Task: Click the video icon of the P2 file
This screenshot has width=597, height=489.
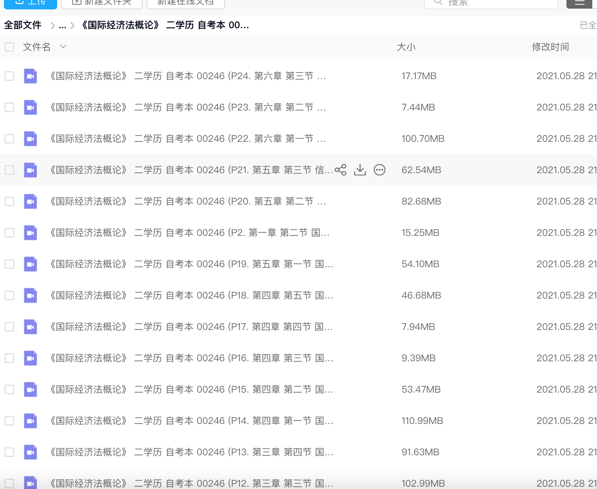Action: [x=31, y=233]
